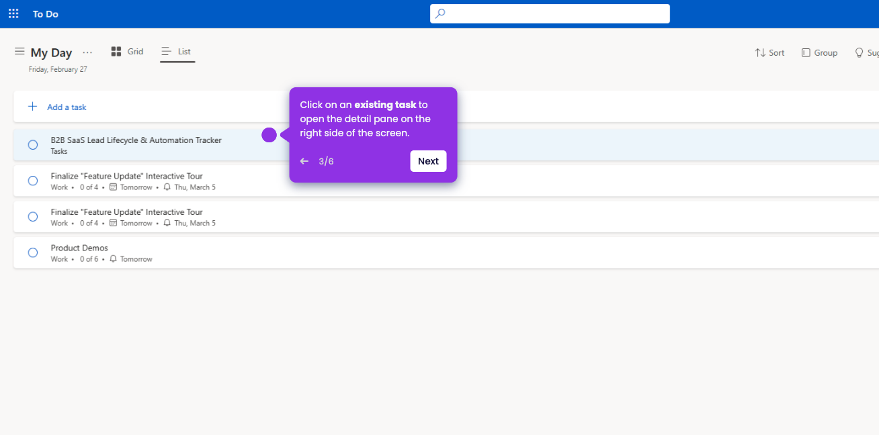Focus the search input box
The height and width of the screenshot is (435, 879).
click(550, 13)
